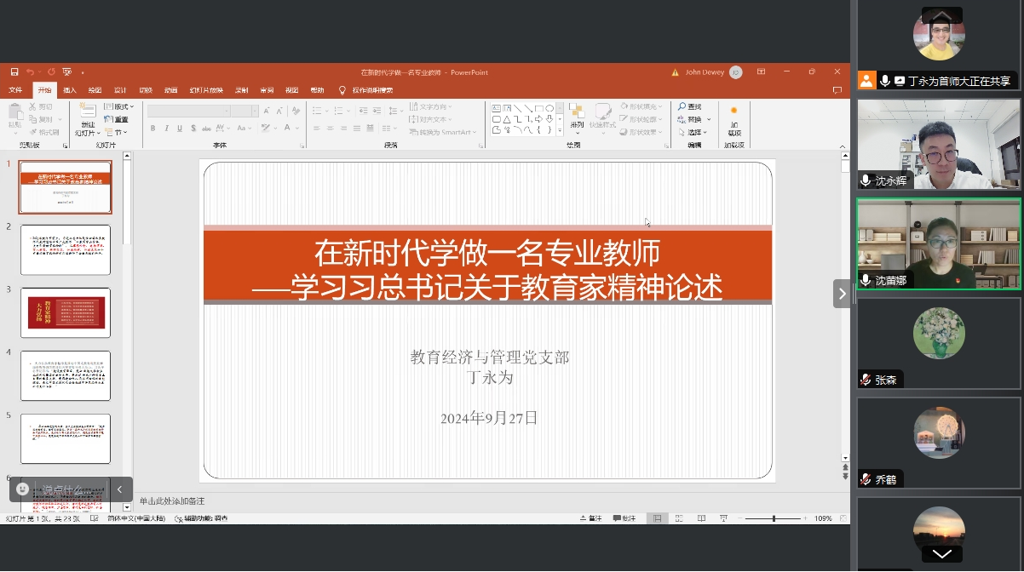
Task: Click the John Dewey account avatar
Action: pos(736,72)
